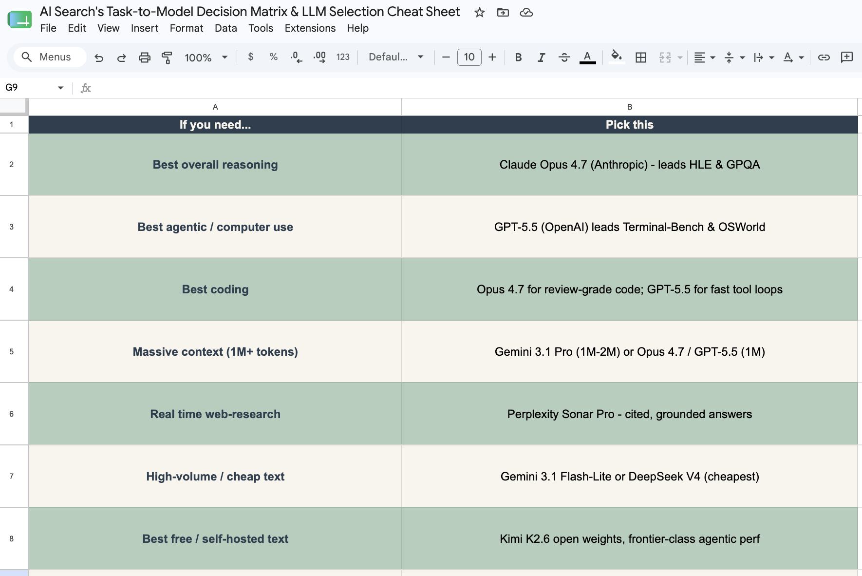Viewport: 862px width, 576px height.
Task: Open the zoom 100% dropdown
Action: (x=206, y=58)
